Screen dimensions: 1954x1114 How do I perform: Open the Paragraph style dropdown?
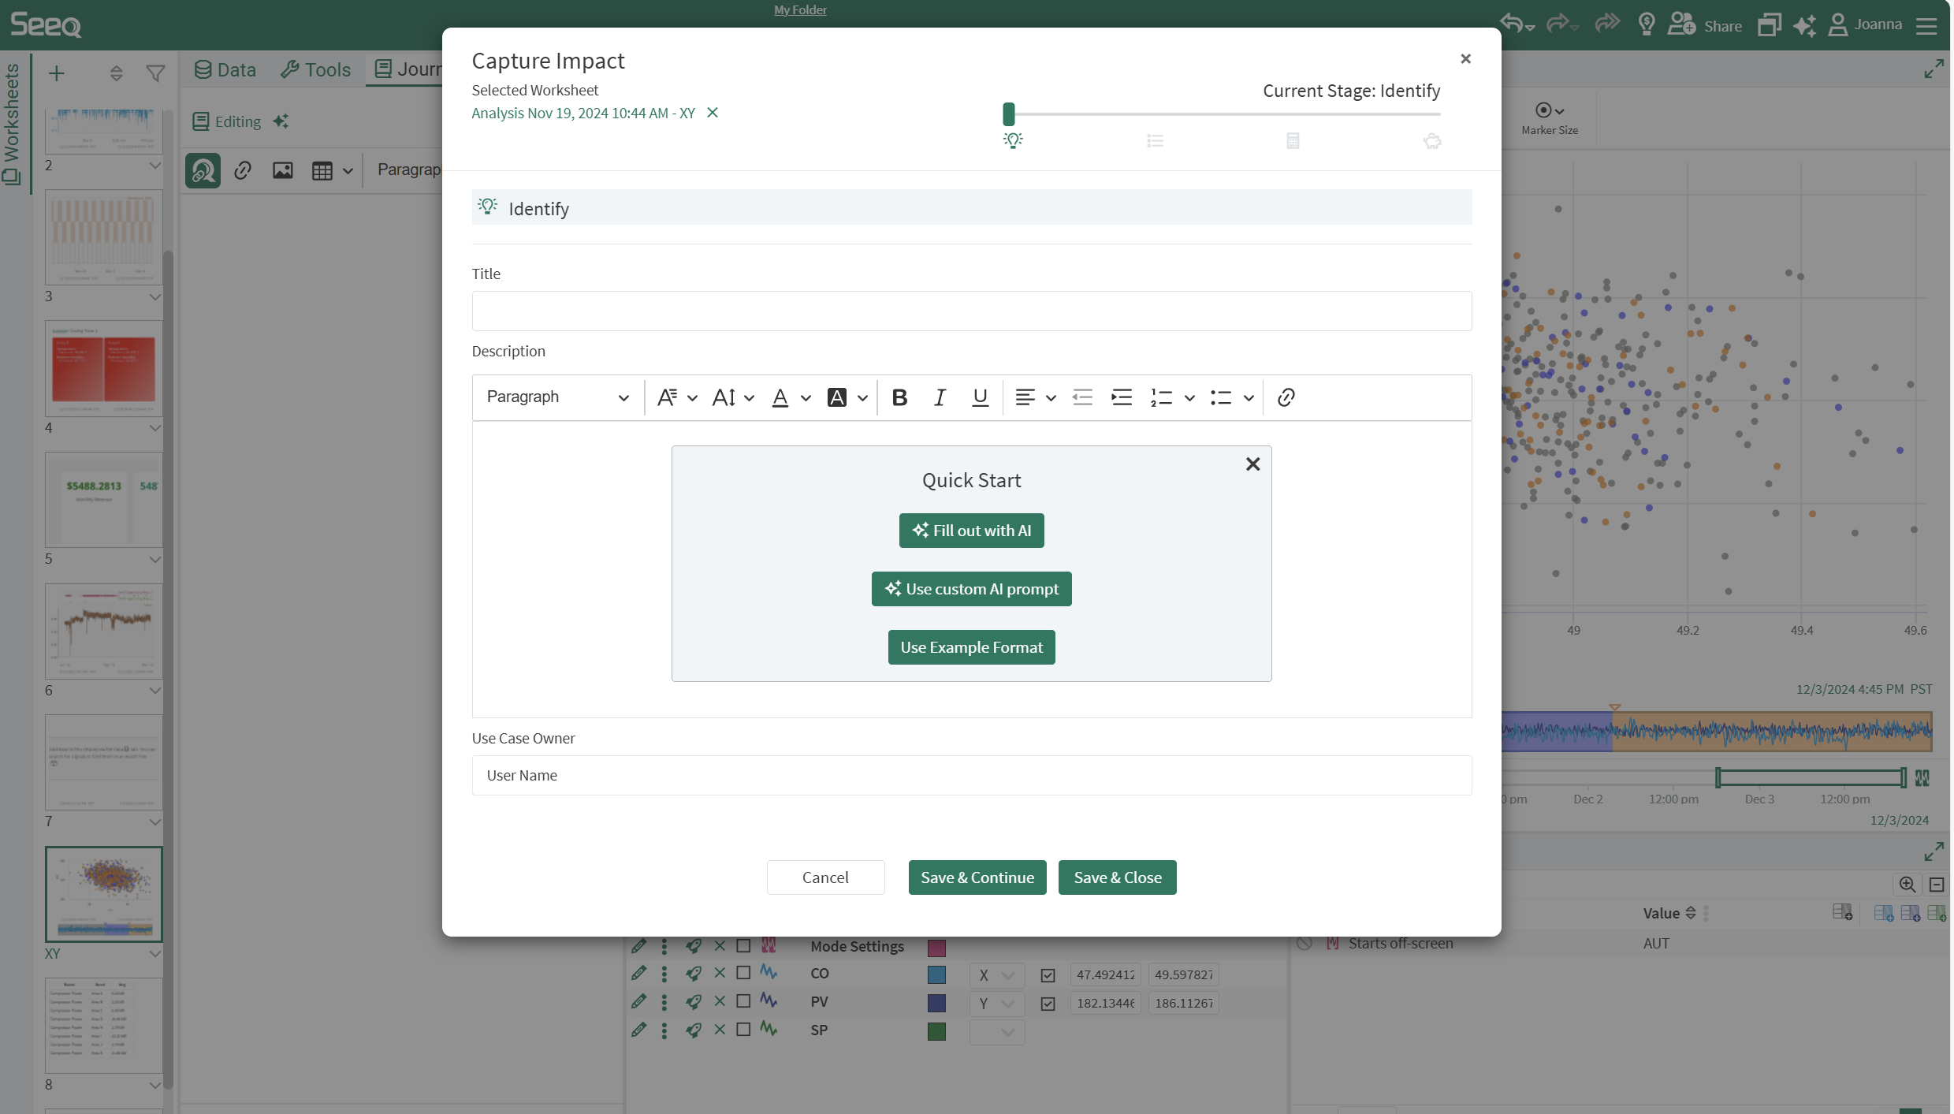click(x=556, y=397)
